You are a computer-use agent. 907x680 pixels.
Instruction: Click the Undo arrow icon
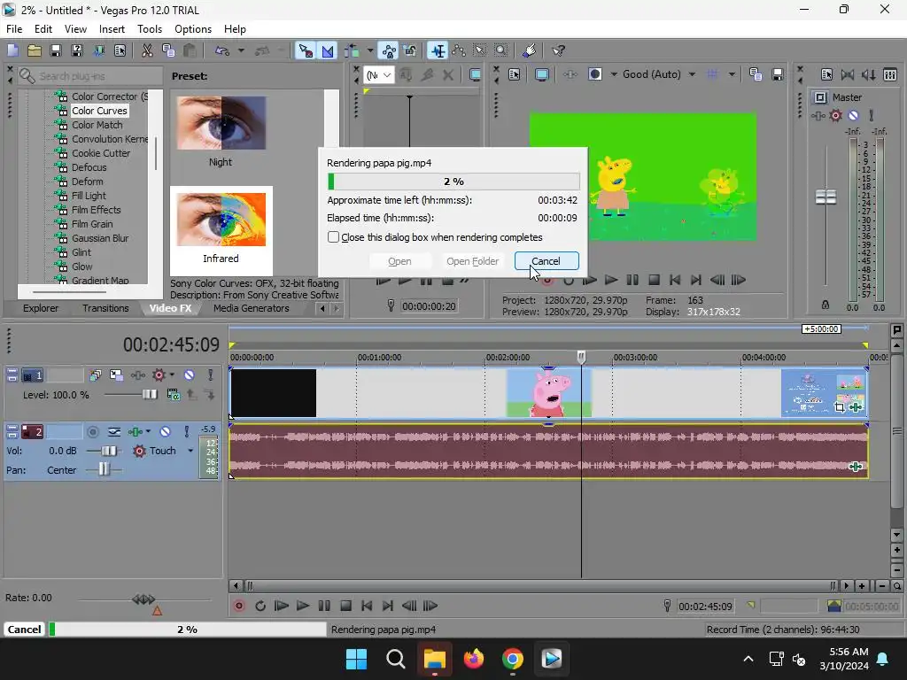coord(222,50)
